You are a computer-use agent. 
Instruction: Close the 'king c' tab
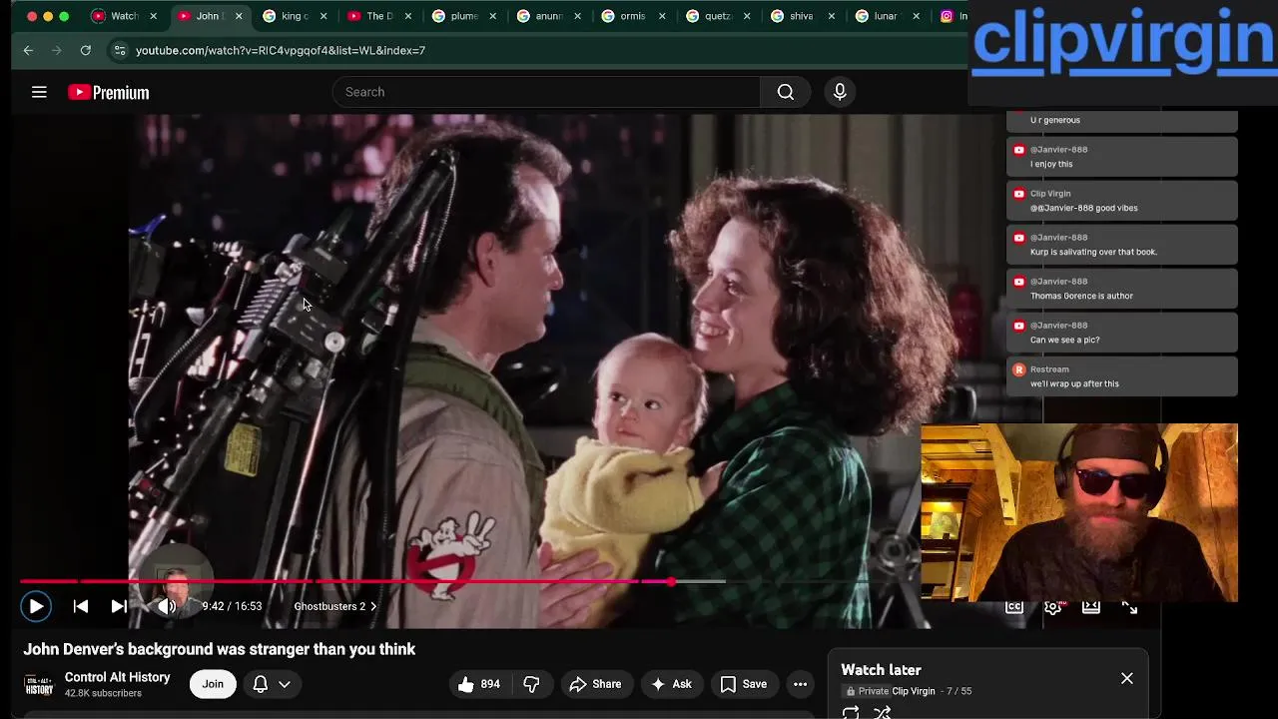tap(323, 16)
